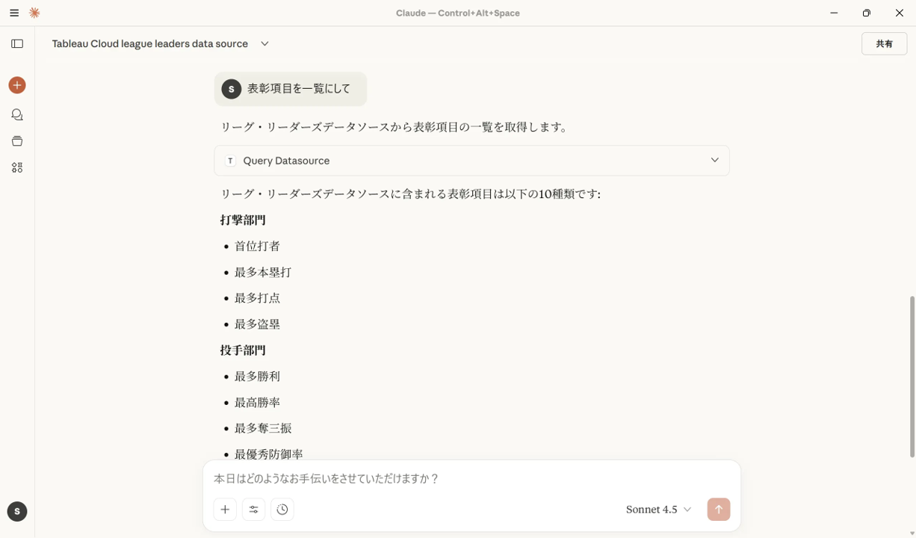Open the Sonnet 4.5 model selector
The height and width of the screenshot is (538, 916).
click(657, 509)
